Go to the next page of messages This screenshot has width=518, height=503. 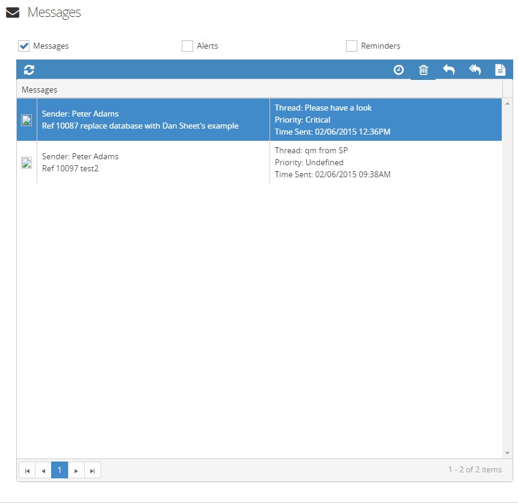pyautogui.click(x=76, y=470)
